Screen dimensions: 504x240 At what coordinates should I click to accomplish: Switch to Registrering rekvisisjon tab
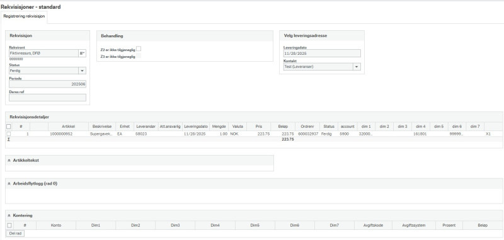pos(24,16)
